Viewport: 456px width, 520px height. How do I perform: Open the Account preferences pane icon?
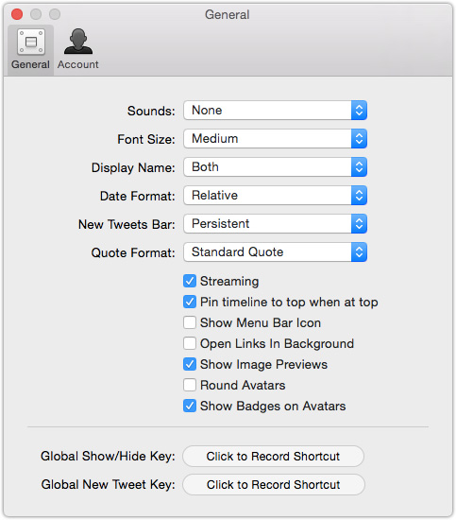pos(78,50)
